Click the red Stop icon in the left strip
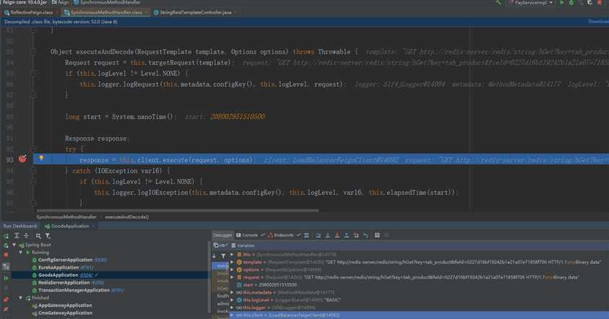The image size is (609, 319). (x=6, y=255)
